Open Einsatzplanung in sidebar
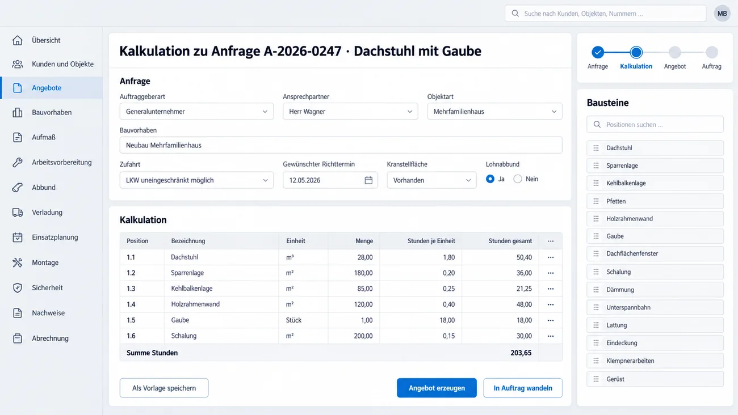 51,238
